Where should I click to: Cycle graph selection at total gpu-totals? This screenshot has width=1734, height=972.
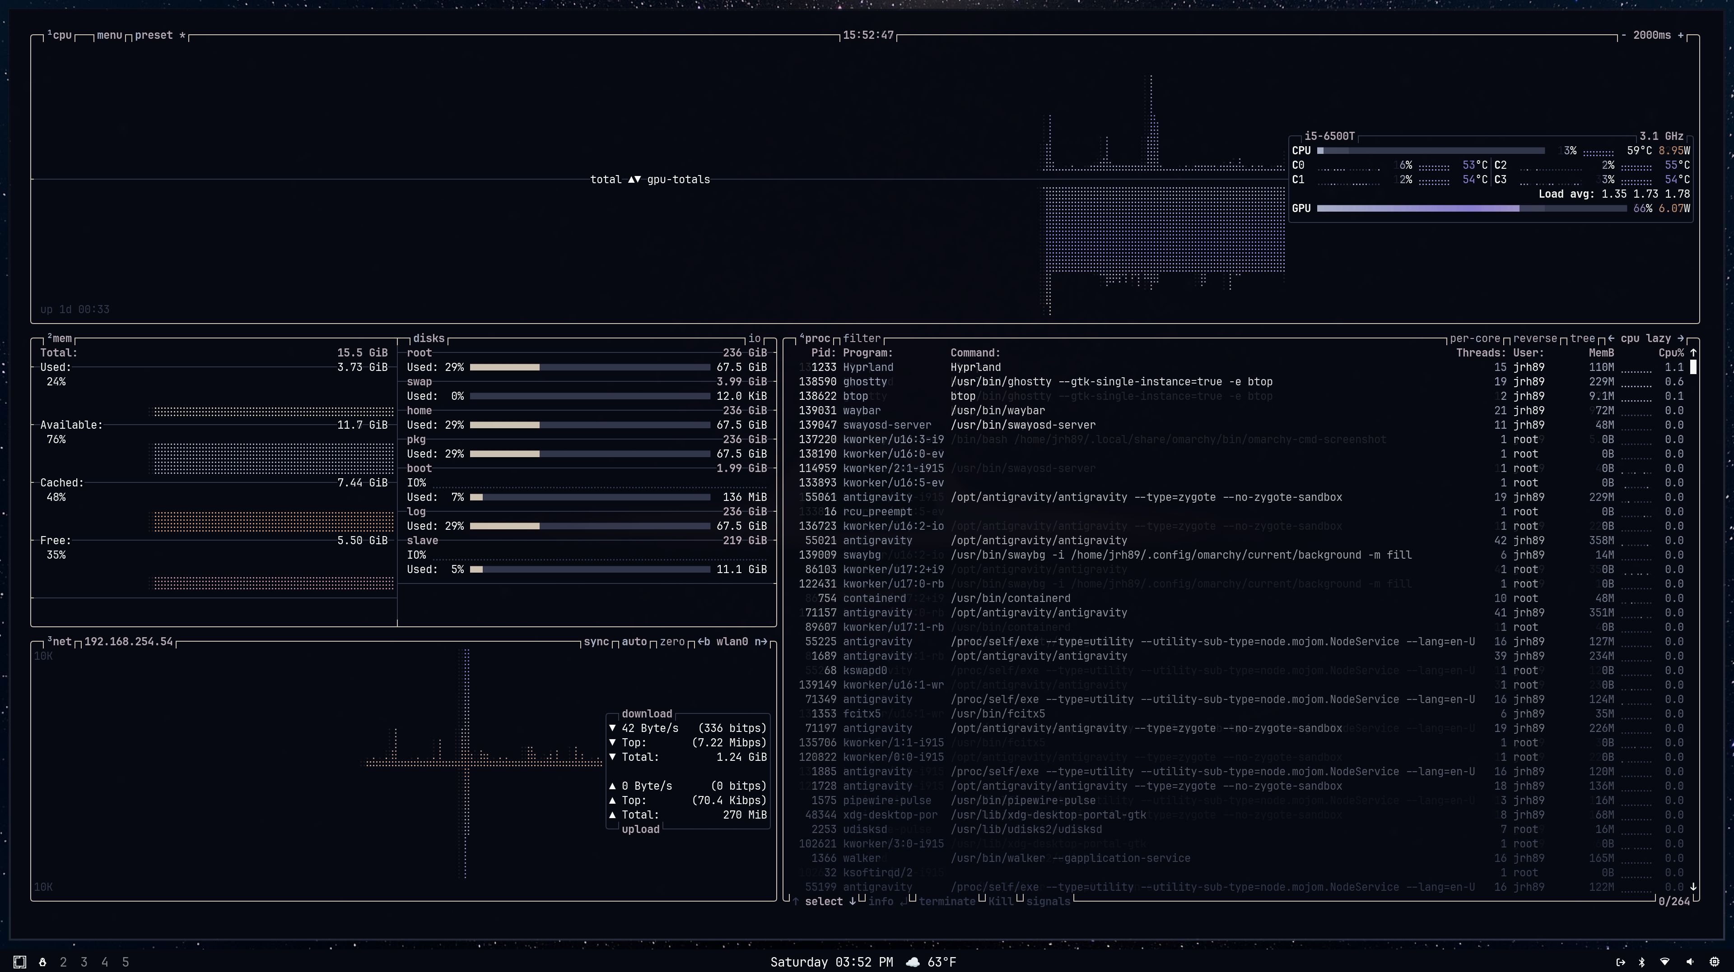tap(634, 180)
